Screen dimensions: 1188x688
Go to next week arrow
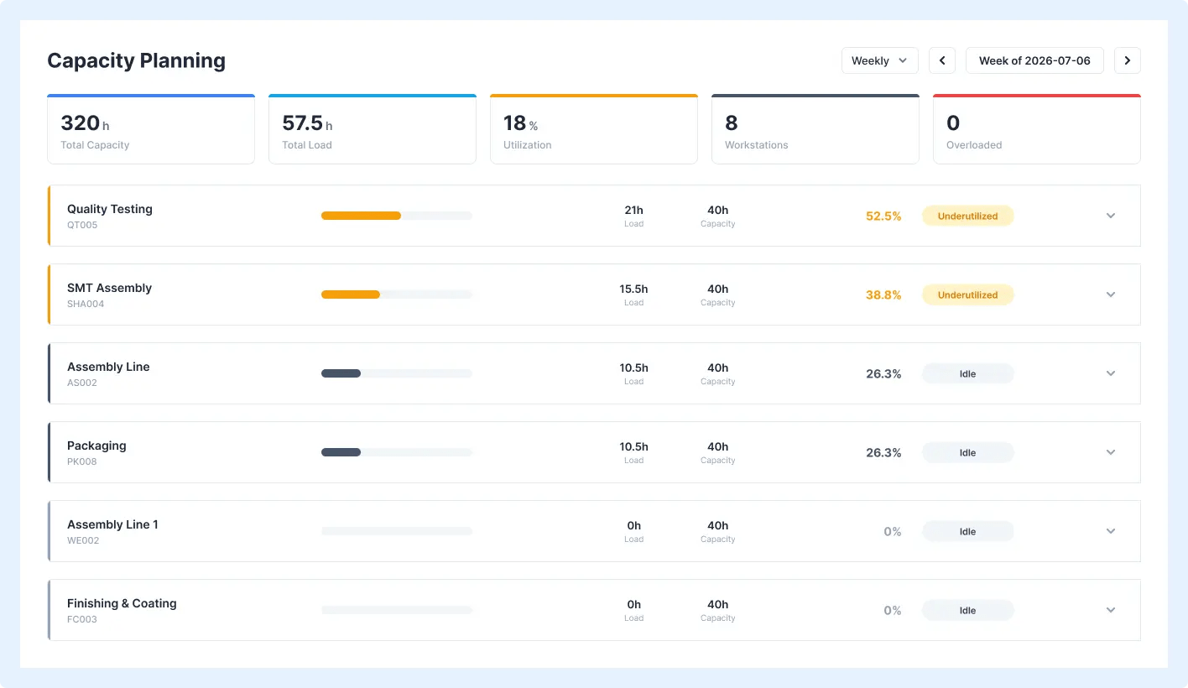pos(1128,60)
